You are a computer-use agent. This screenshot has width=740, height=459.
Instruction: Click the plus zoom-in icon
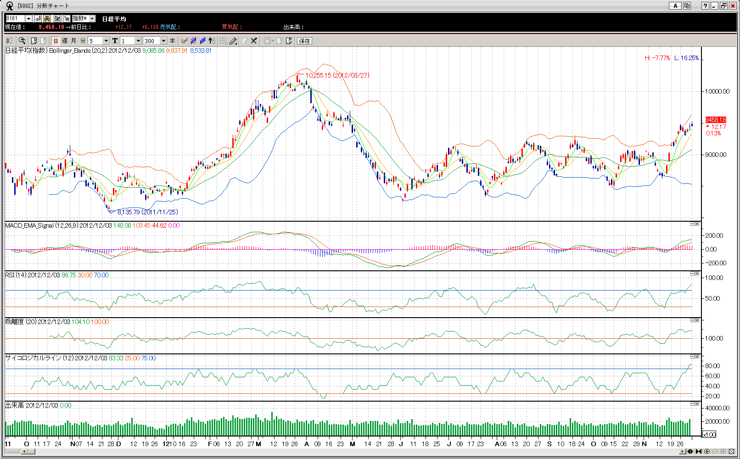click(707, 452)
